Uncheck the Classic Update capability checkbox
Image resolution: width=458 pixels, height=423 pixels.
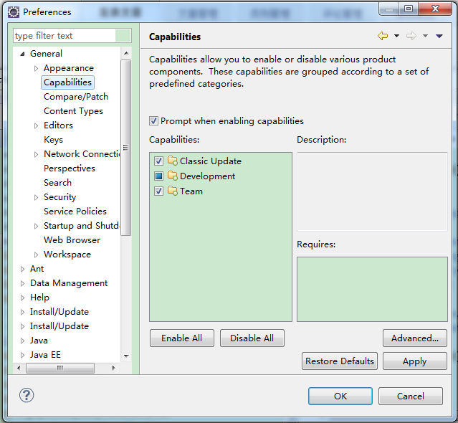158,161
